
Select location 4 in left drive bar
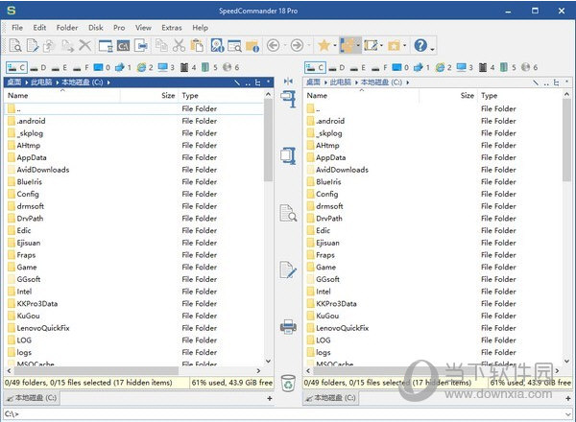point(188,67)
